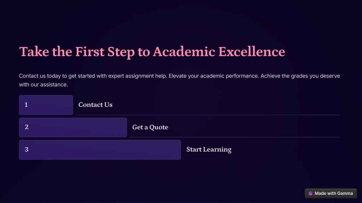Click the number "2" in the second step
Image resolution: width=362 pixels, height=203 pixels.
27,127
